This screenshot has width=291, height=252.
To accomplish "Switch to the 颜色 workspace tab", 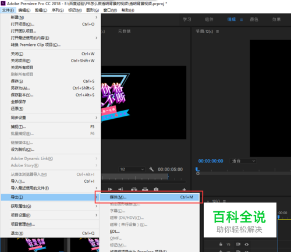I will 254,19.
